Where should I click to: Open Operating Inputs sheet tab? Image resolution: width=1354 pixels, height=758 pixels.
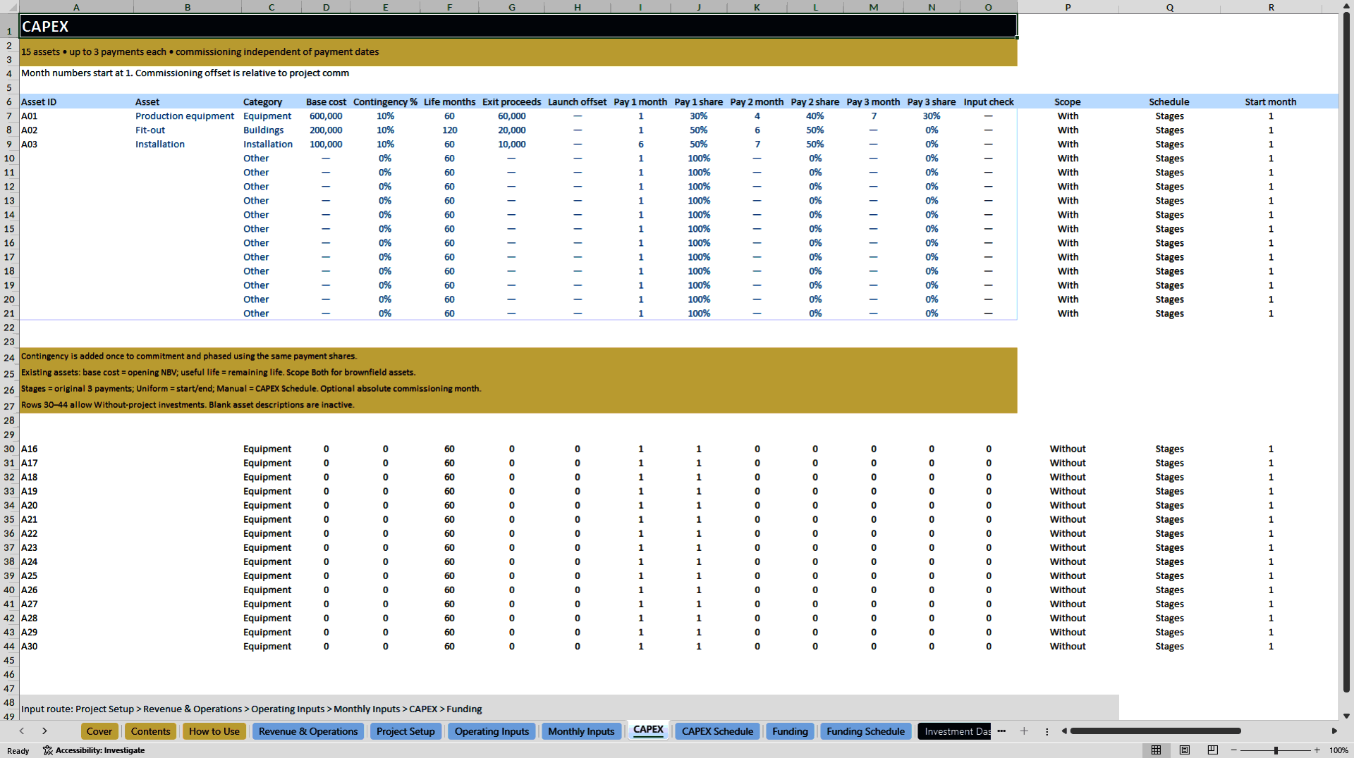[x=492, y=731]
